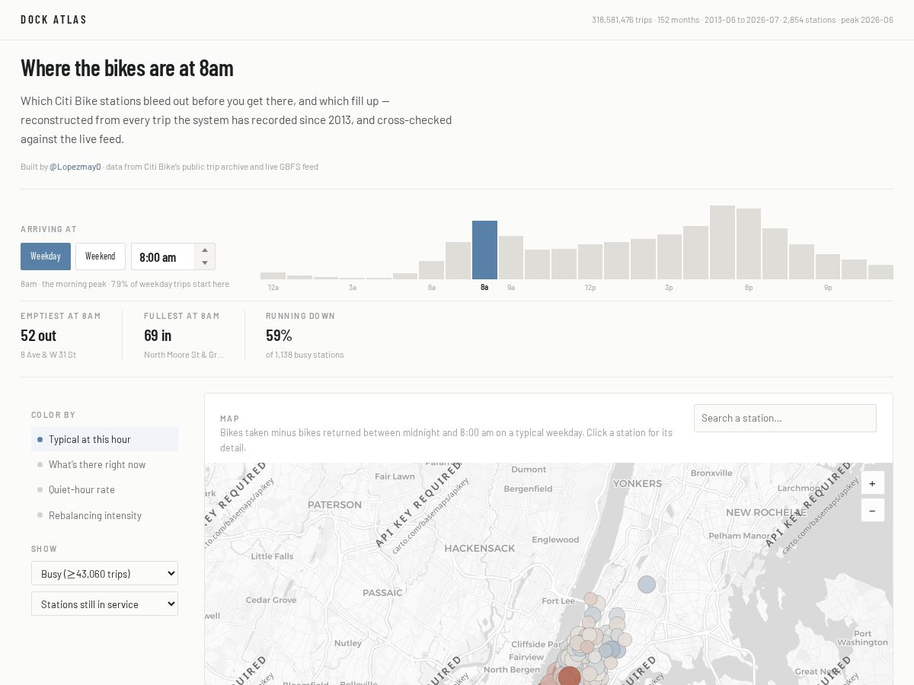Viewport: 914px width, 685px height.
Task: Click the large dark red station marker
Action: tap(569, 677)
